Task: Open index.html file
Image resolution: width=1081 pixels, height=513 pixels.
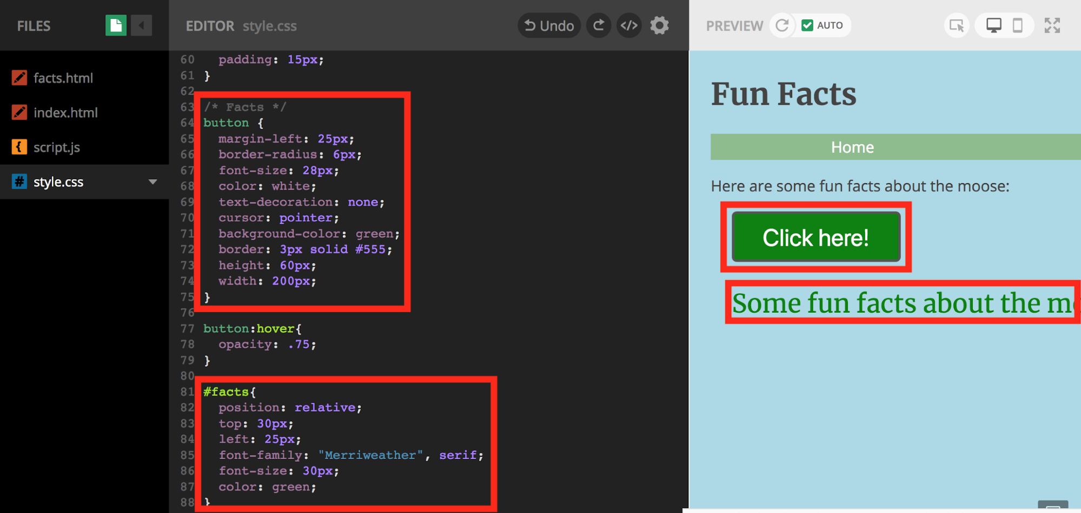Action: (65, 113)
